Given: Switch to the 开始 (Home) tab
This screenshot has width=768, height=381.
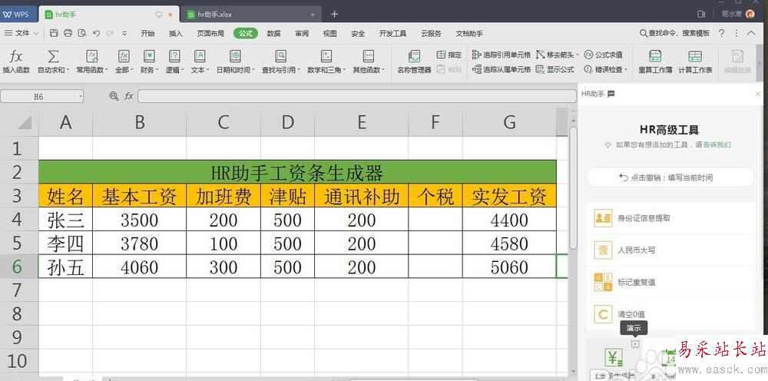Looking at the screenshot, I should [147, 33].
